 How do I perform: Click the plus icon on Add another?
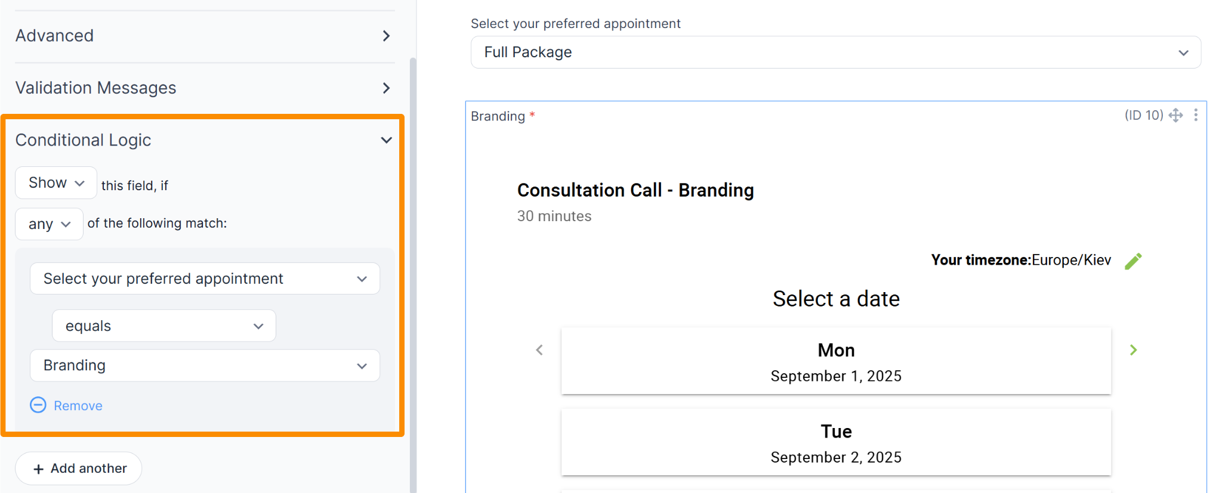click(38, 469)
